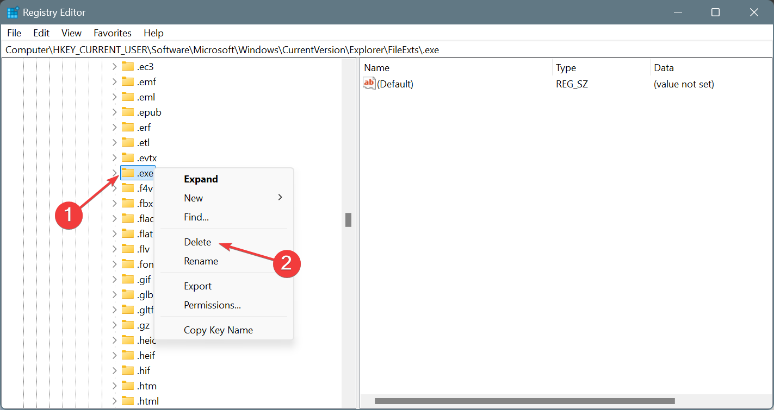774x410 pixels.
Task: Choose Rename in the context menu
Action: pos(224,261)
